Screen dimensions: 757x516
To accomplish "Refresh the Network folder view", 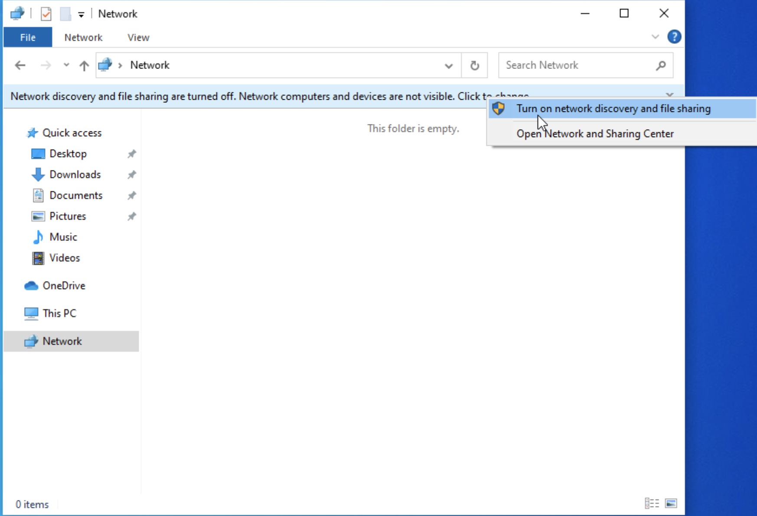I will [x=475, y=65].
